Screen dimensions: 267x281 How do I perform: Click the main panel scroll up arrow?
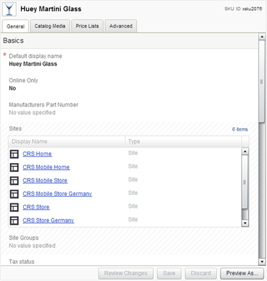pos(262,37)
